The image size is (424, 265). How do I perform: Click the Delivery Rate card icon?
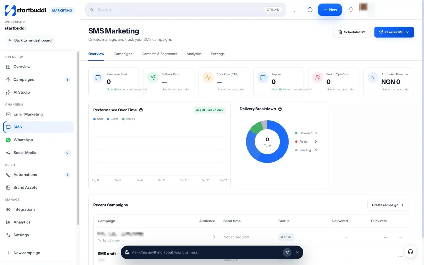coord(153,77)
